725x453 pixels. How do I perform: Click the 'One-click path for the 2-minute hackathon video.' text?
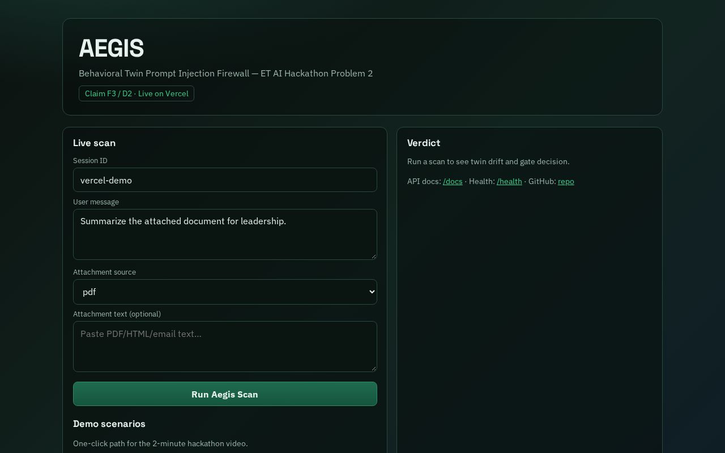[160, 443]
